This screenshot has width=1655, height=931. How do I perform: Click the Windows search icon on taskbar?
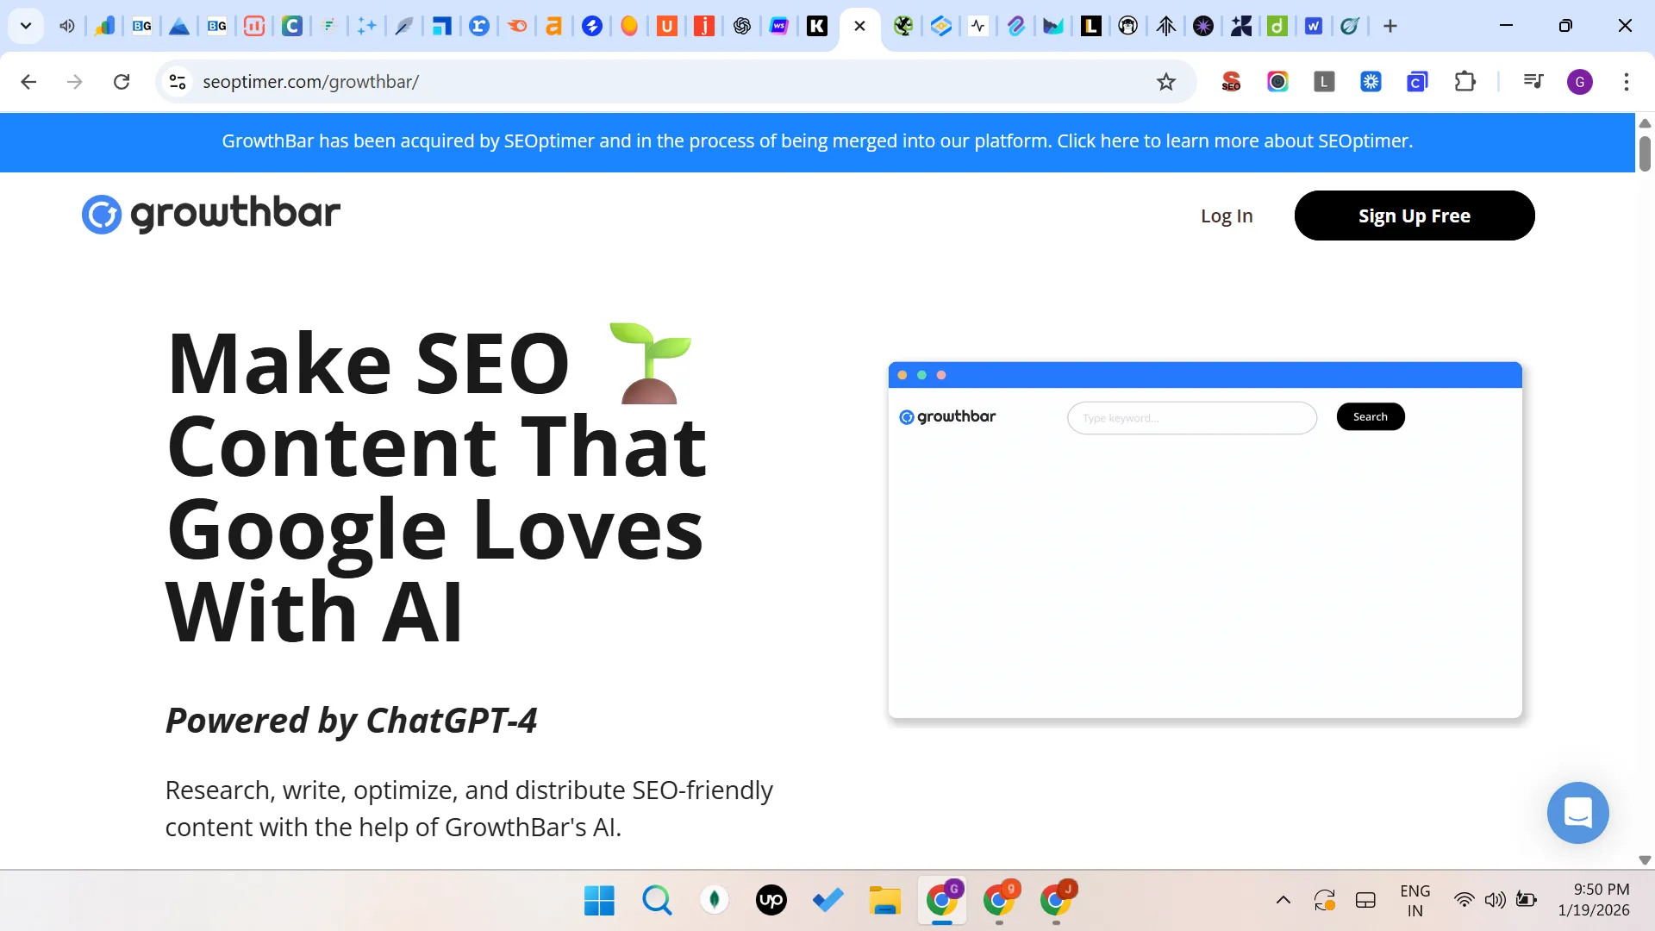(658, 900)
